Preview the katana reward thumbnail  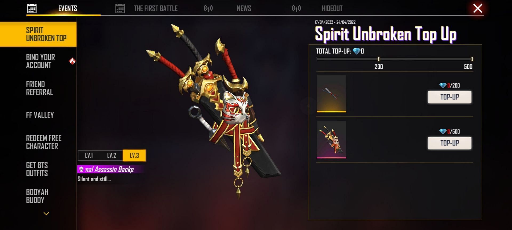[331, 93]
